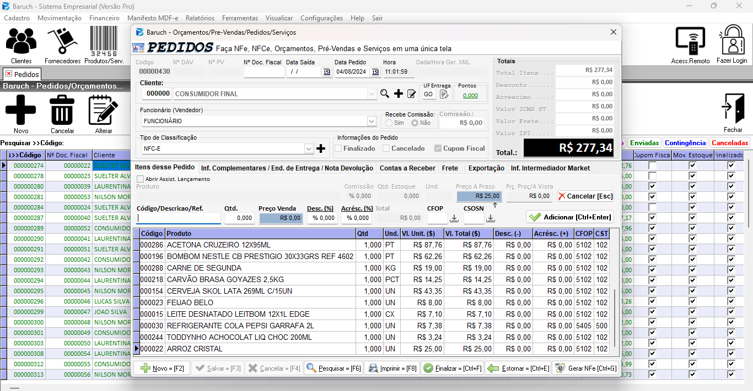This screenshot has width=753, height=391.
Task: Add a new client with the plus icon
Action: (x=398, y=93)
